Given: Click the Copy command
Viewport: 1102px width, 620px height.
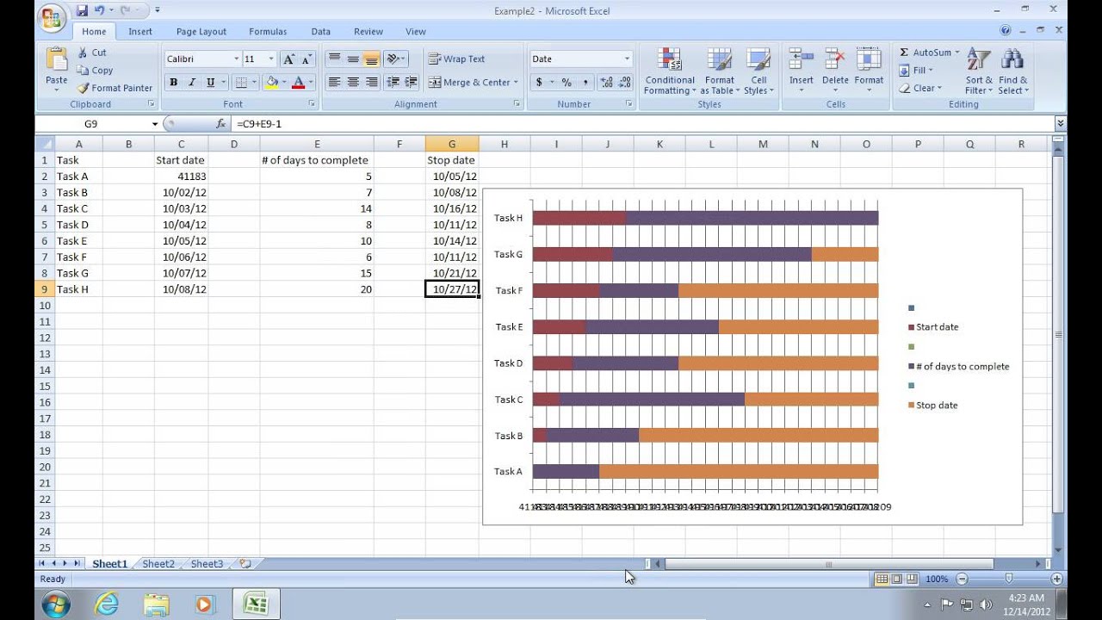Looking at the screenshot, I should 95,71.
